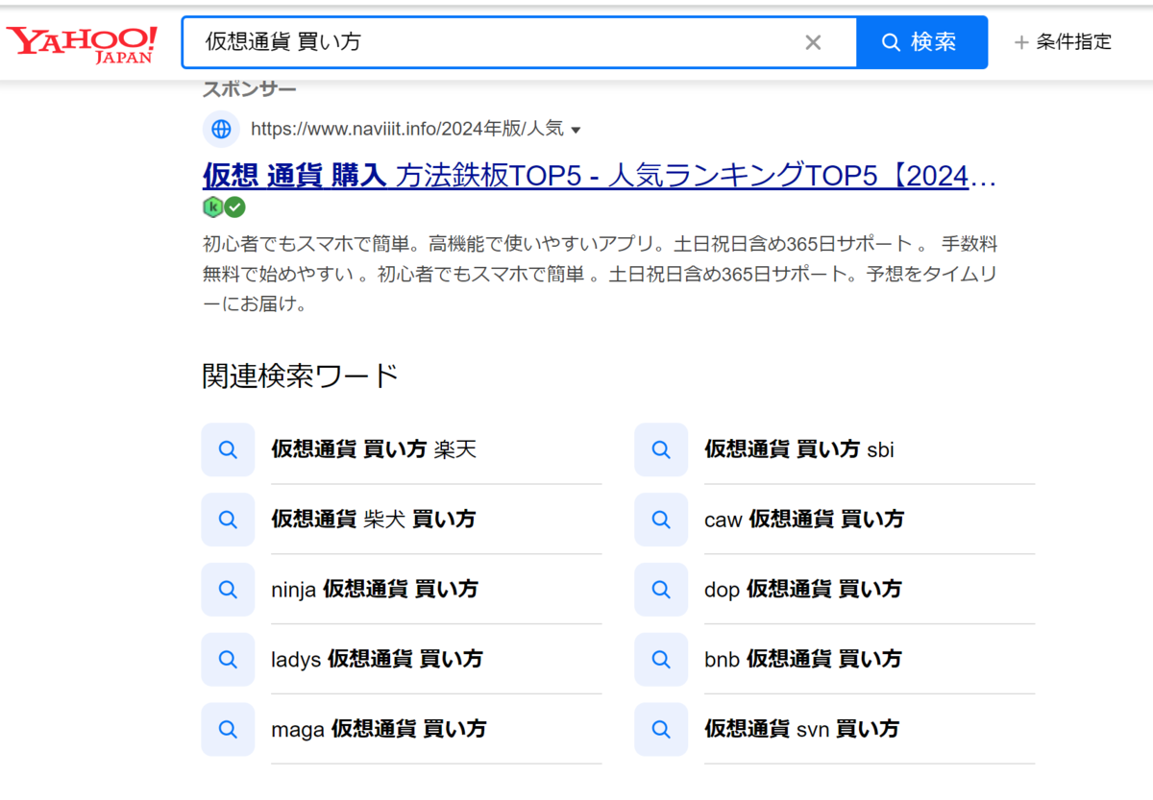Viewport: 1153px width, 800px height.
Task: Click magnifier icon for 仮想通貨 買い方 sbi
Action: click(661, 449)
